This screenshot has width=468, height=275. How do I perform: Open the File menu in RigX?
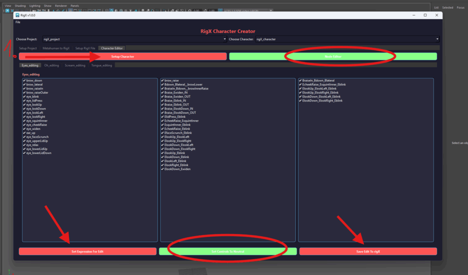coord(18,22)
